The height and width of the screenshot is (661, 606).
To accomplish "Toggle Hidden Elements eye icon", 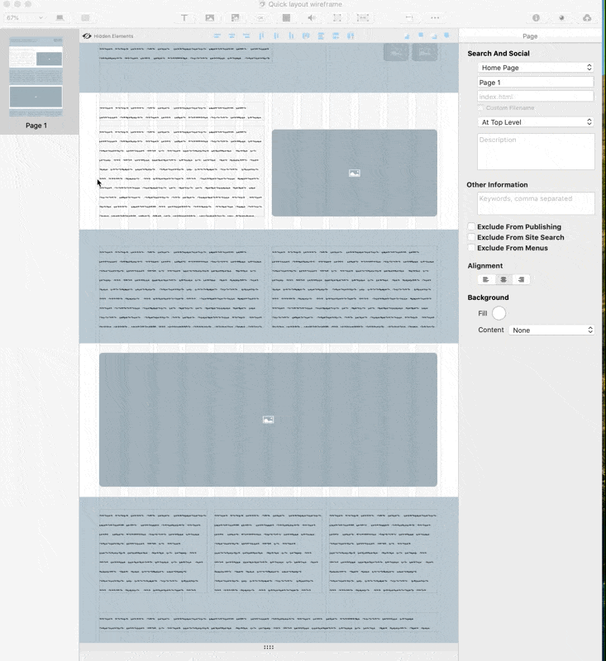I will 87,36.
